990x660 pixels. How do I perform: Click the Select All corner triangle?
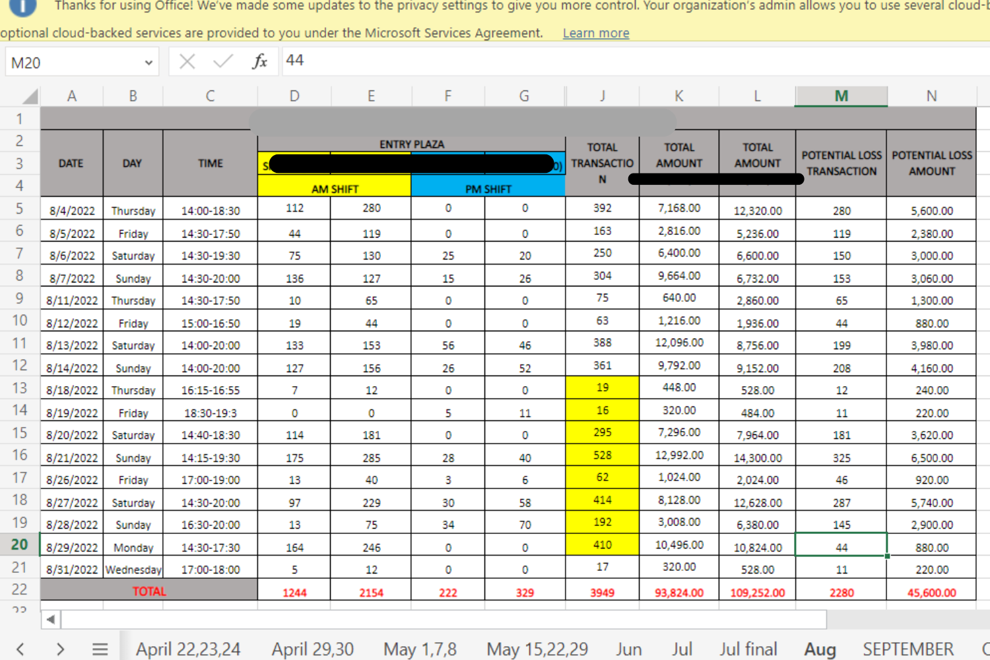(30, 96)
